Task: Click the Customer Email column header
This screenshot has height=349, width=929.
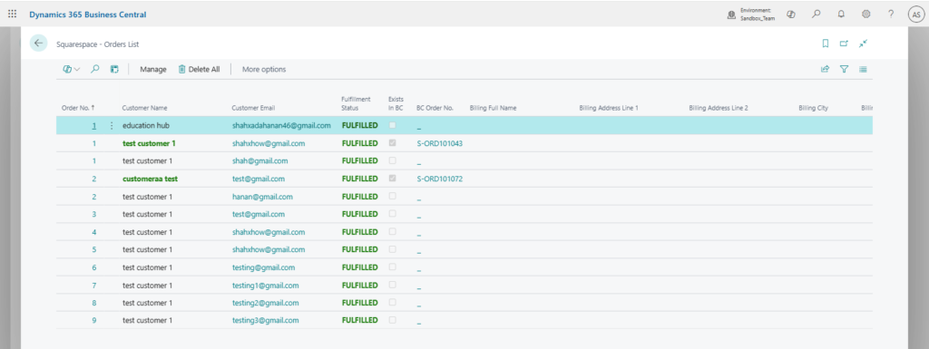Action: click(x=253, y=108)
